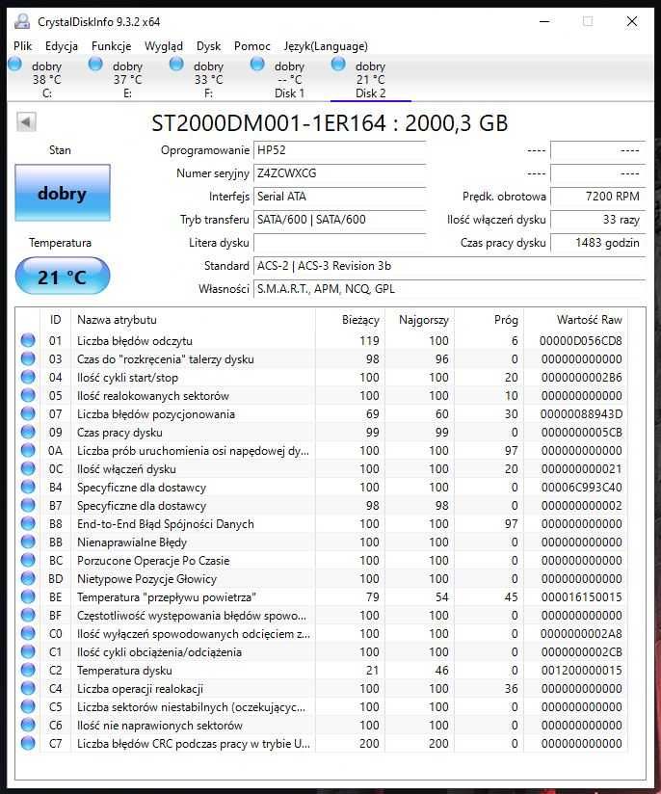Click the status orb for attribute 0C
This screenshot has width=661, height=794.
28,468
